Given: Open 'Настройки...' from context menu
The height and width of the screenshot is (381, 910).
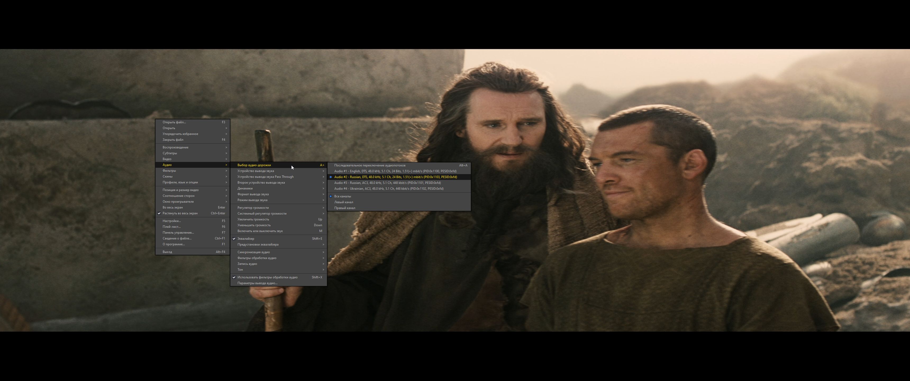Looking at the screenshot, I should tap(171, 221).
